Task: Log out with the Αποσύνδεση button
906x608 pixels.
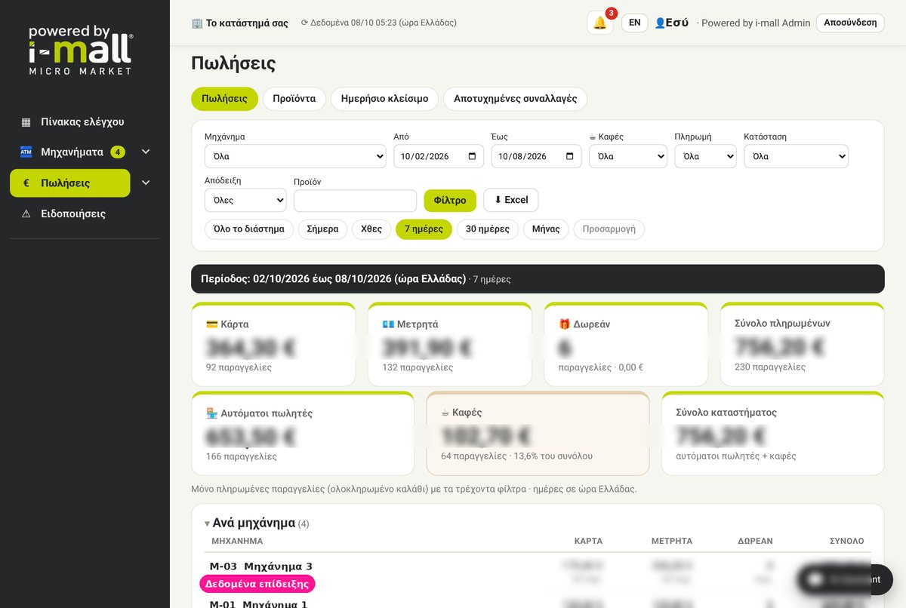Action: point(850,23)
